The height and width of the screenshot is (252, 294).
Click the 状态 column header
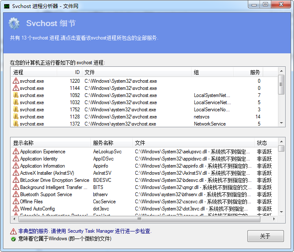pyautogui.click(x=262, y=143)
